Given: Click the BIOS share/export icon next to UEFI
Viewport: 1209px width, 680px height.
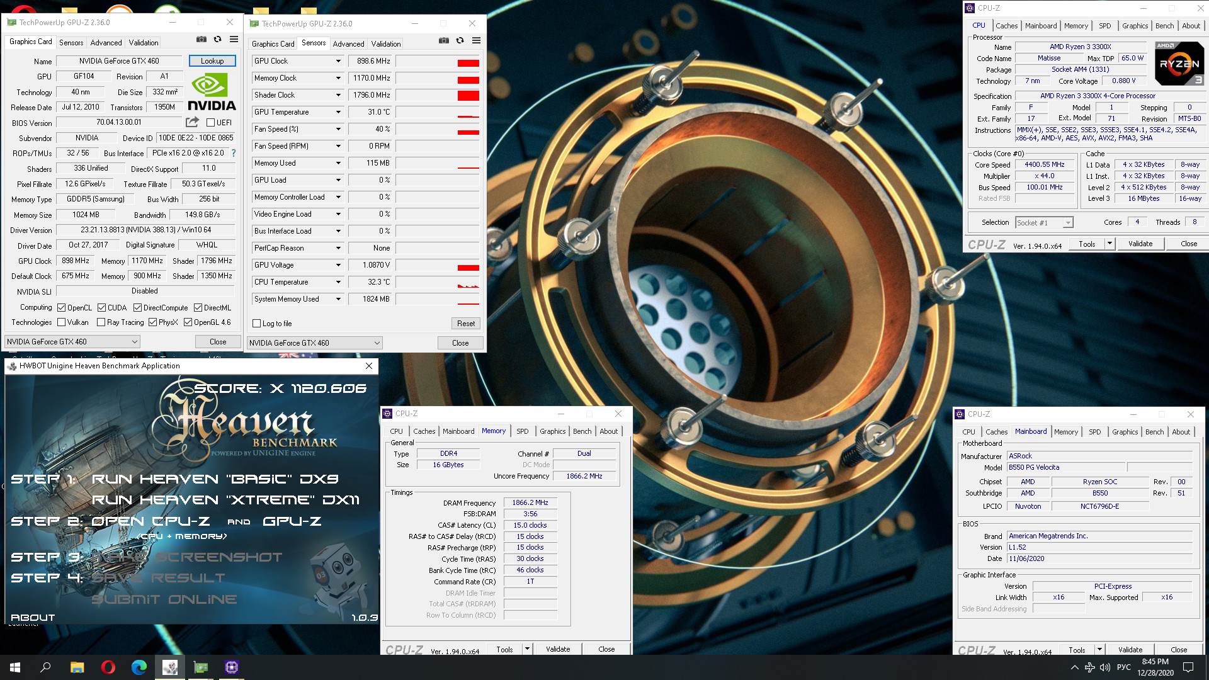Looking at the screenshot, I should [x=192, y=122].
